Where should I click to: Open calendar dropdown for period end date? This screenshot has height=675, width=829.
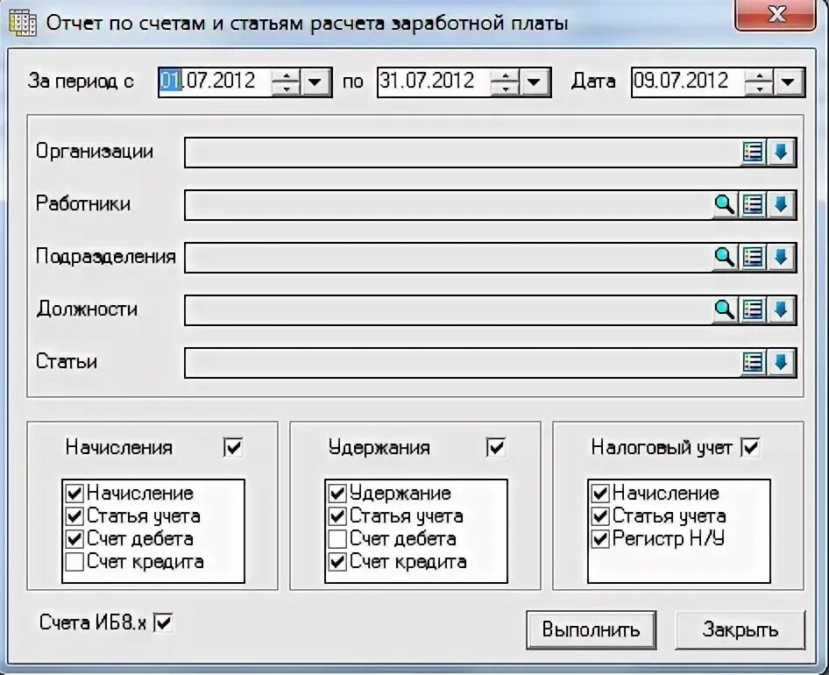click(535, 82)
